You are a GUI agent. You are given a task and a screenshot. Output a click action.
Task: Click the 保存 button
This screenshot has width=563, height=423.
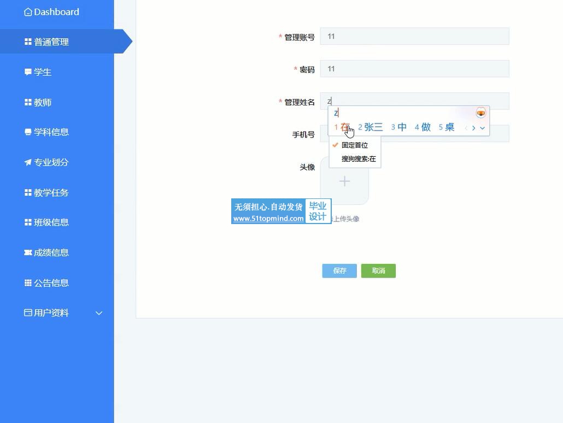pos(339,271)
